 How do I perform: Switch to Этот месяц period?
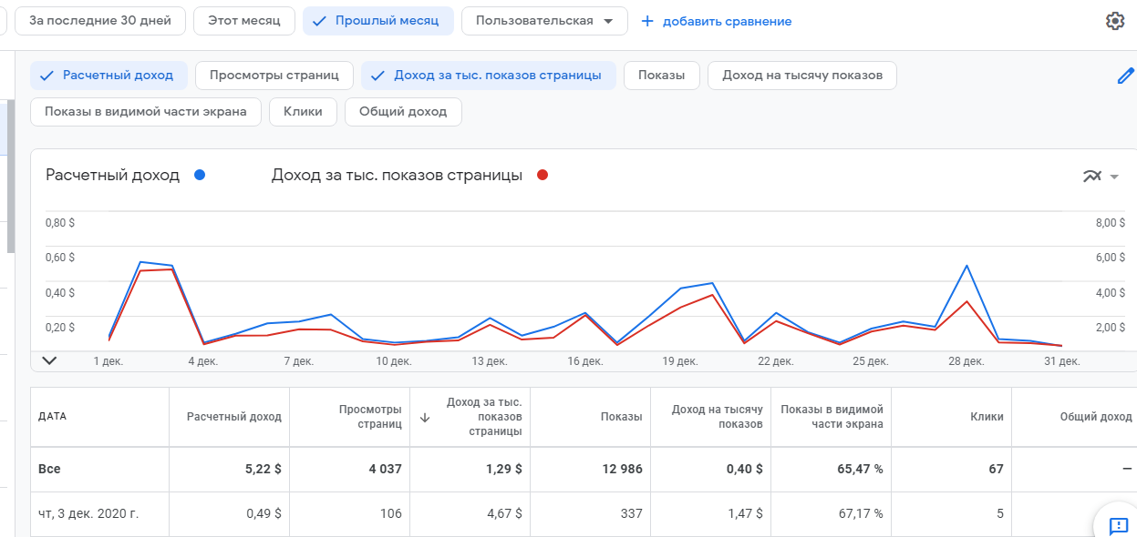point(243,21)
